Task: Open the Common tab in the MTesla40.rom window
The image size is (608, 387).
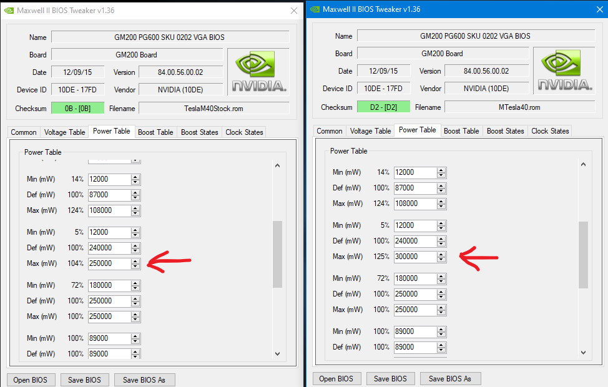Action: coord(329,131)
